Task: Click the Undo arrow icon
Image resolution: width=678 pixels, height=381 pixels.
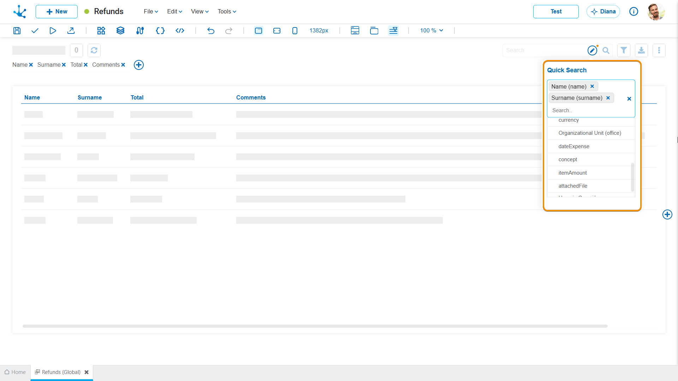Action: coord(211,31)
